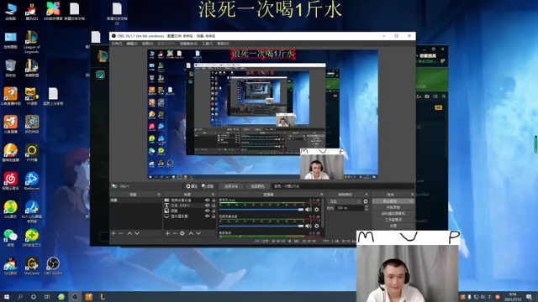Viewport: 538px width, 302px height.
Task: Pop out Scenes dock via header icon
Action: [159, 194]
